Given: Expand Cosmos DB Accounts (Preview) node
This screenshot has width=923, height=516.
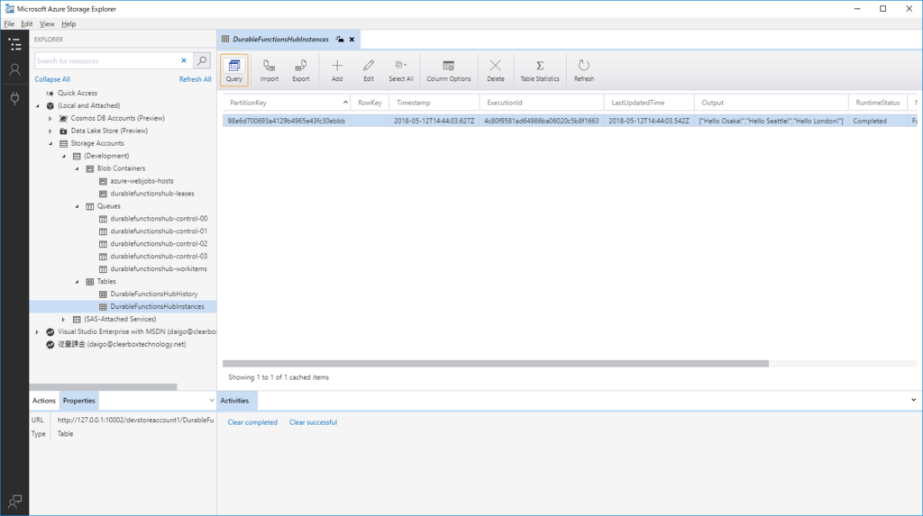Looking at the screenshot, I should coord(50,118).
